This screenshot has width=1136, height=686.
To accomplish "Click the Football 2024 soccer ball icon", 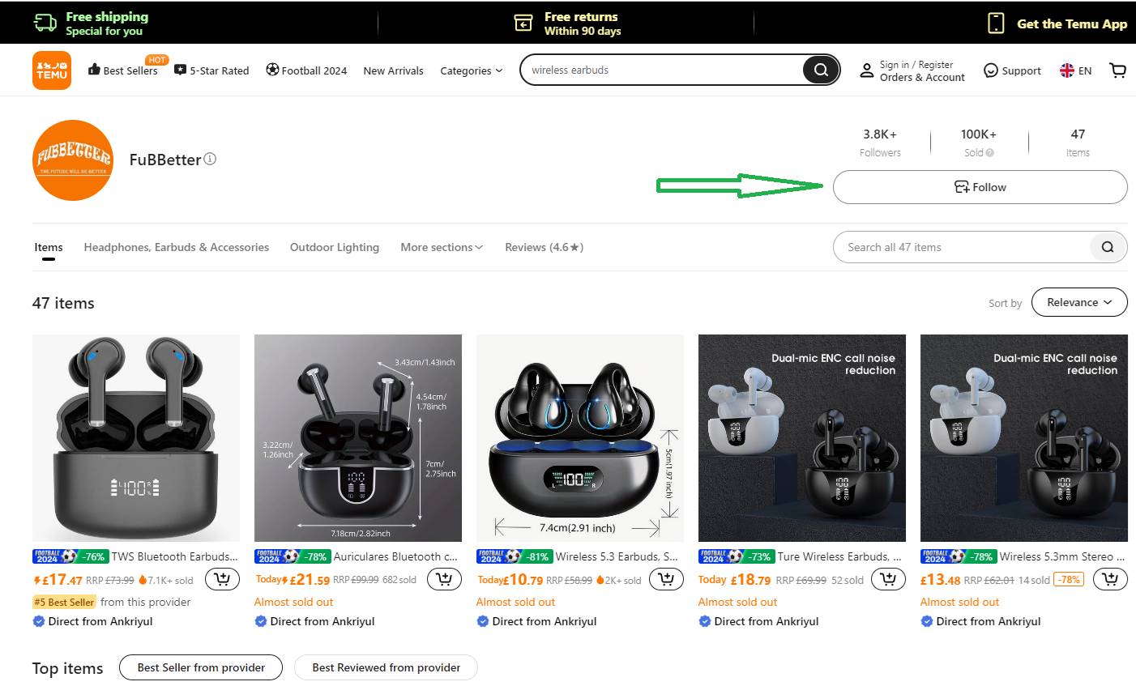I will click(x=272, y=70).
